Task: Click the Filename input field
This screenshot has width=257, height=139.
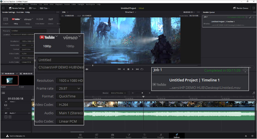Action: tap(29, 30)
